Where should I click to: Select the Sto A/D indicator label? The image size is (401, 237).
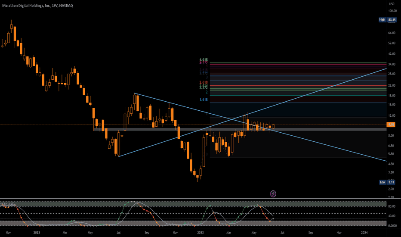(8, 204)
